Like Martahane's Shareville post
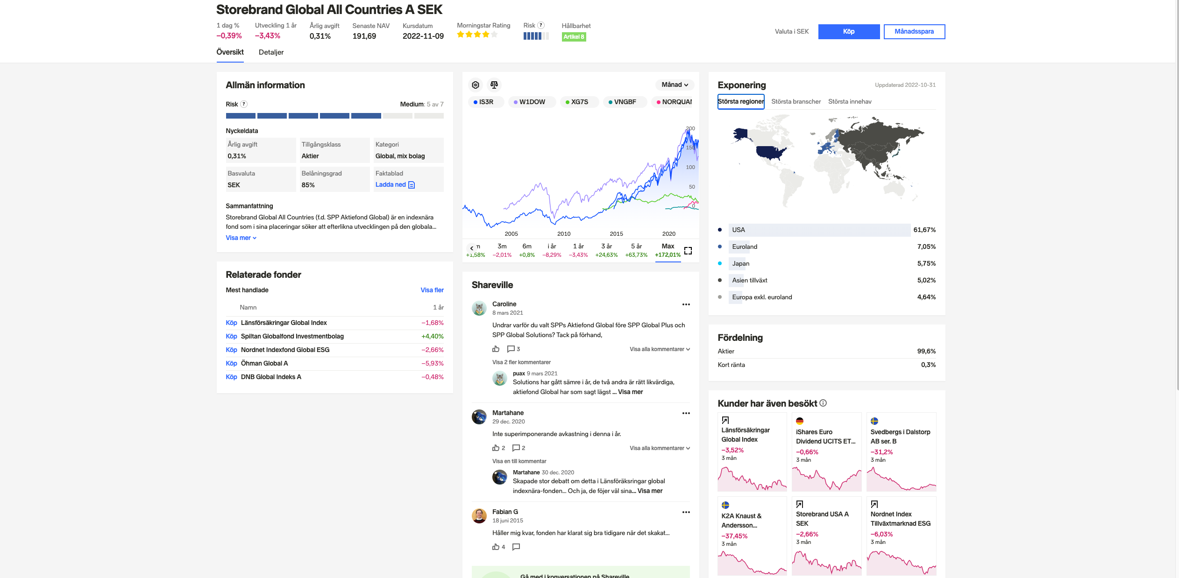This screenshot has height=578, width=1179. click(498, 448)
